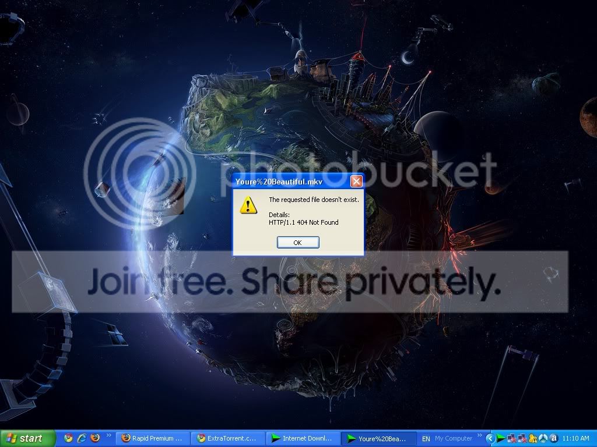Launch Firefox from Quick Launch

pos(95,438)
